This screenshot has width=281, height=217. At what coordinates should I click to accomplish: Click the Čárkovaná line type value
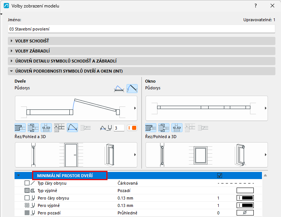128,183
